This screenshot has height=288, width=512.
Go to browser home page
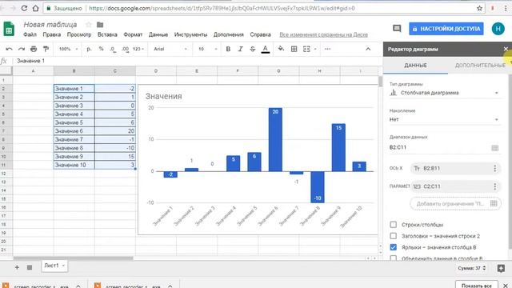point(35,9)
